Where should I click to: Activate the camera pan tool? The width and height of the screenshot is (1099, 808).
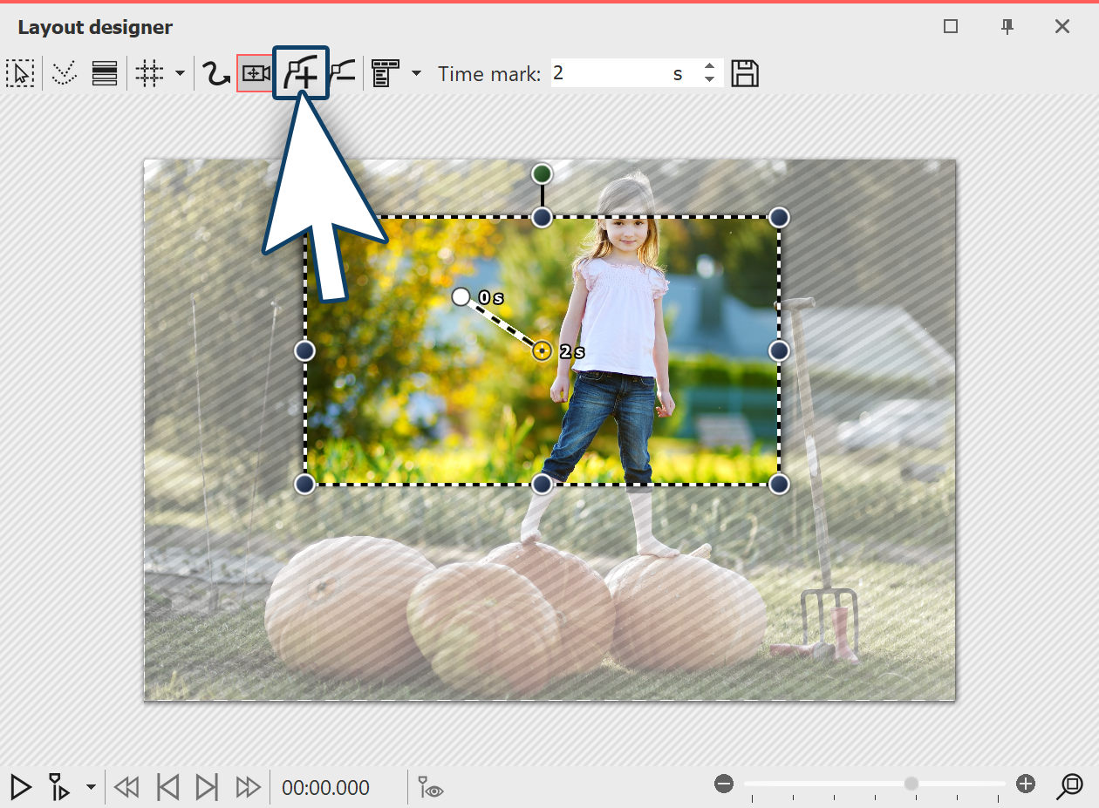(255, 73)
